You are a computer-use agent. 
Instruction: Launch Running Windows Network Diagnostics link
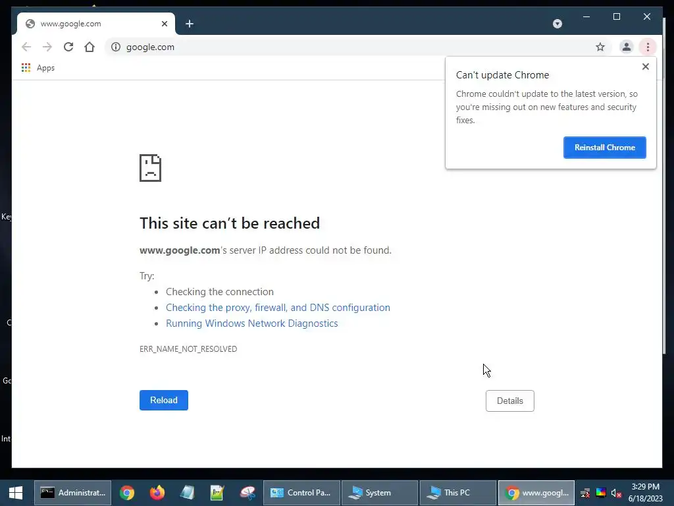[252, 323]
